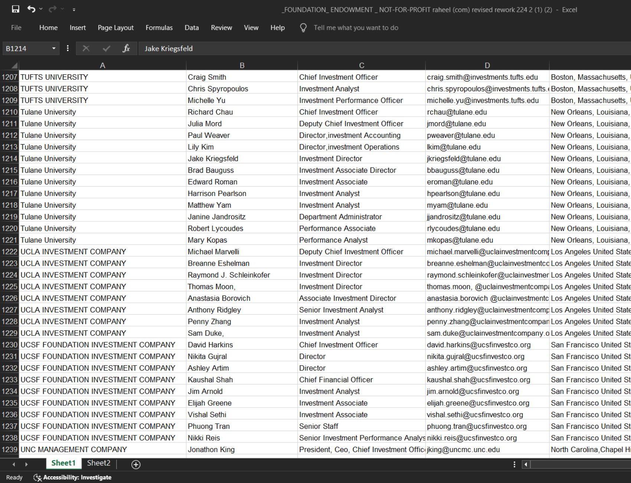Click the tab bar split dots handle

tap(514, 464)
